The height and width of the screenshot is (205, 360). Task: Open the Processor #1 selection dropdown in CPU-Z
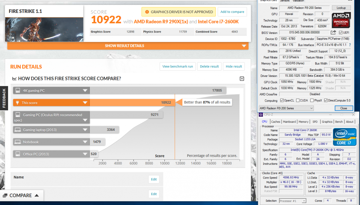(292, 201)
